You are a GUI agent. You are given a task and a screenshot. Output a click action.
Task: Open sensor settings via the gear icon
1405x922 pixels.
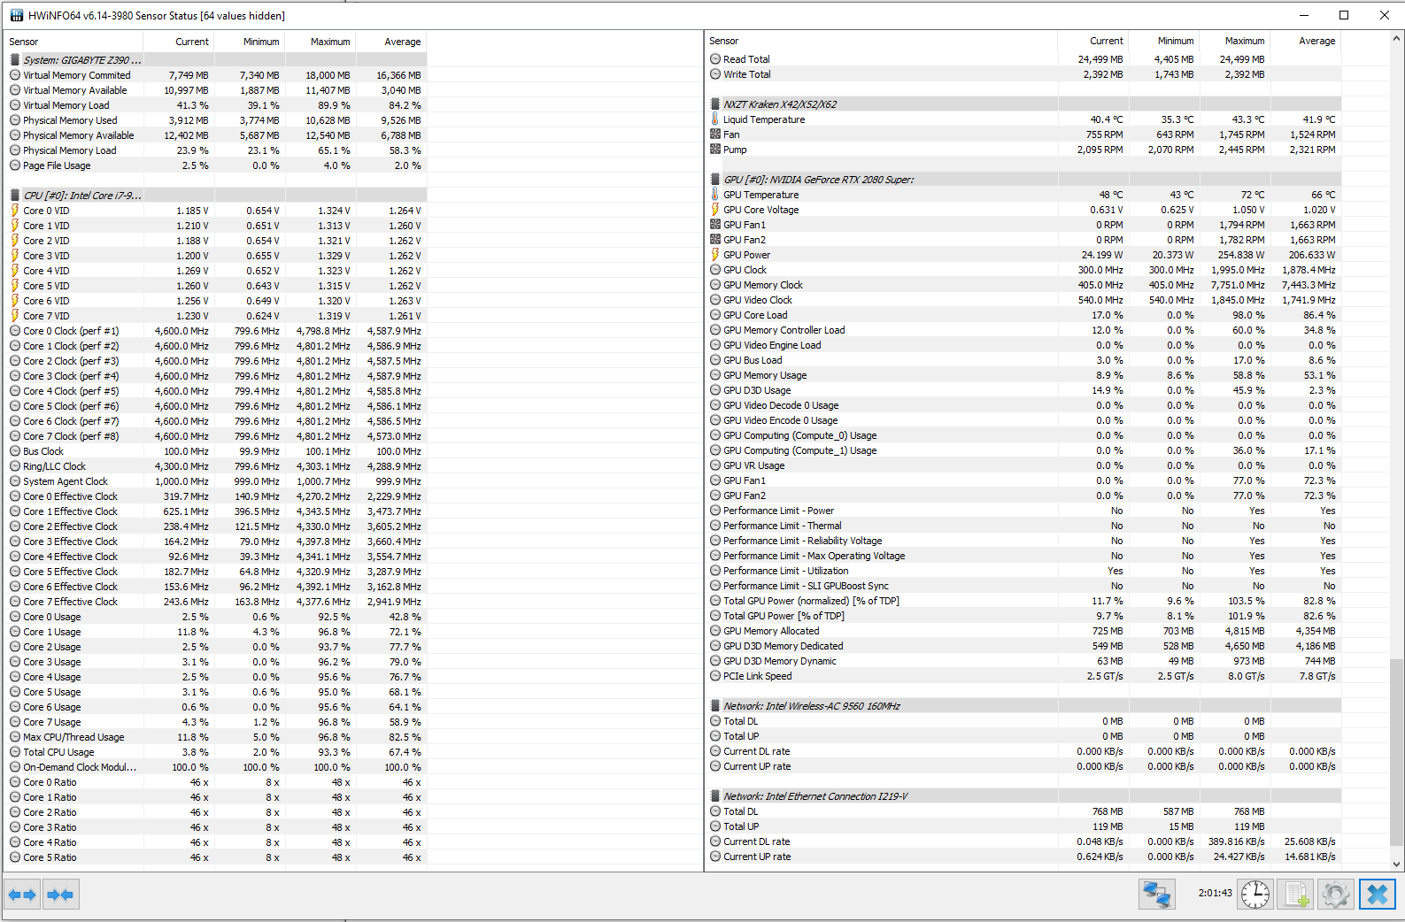tap(1336, 894)
